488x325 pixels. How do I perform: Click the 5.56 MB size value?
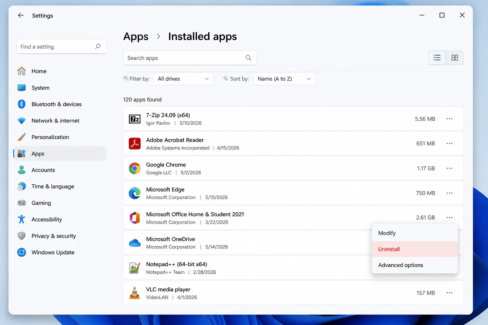(425, 119)
